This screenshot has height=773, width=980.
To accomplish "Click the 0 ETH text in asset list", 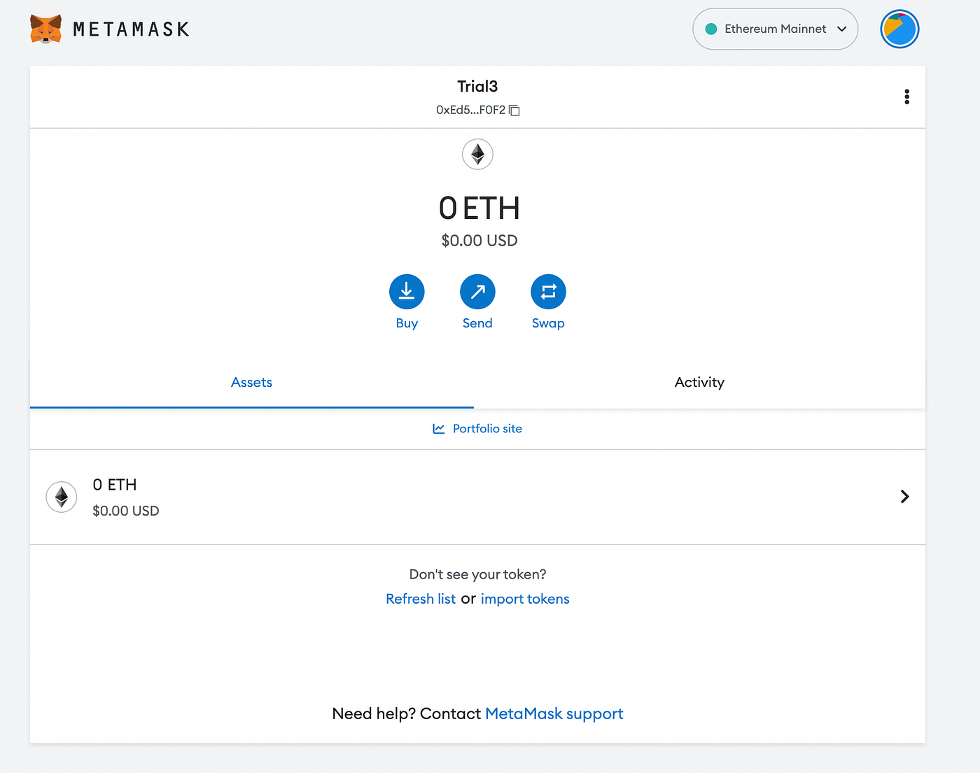I will click(115, 485).
